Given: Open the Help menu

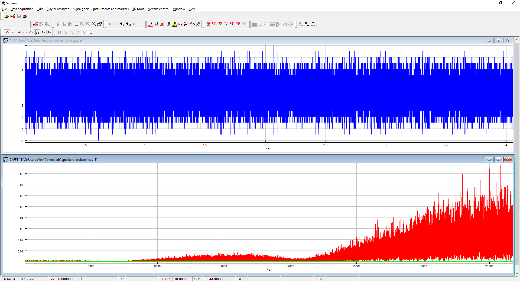Looking at the screenshot, I should (x=192, y=9).
